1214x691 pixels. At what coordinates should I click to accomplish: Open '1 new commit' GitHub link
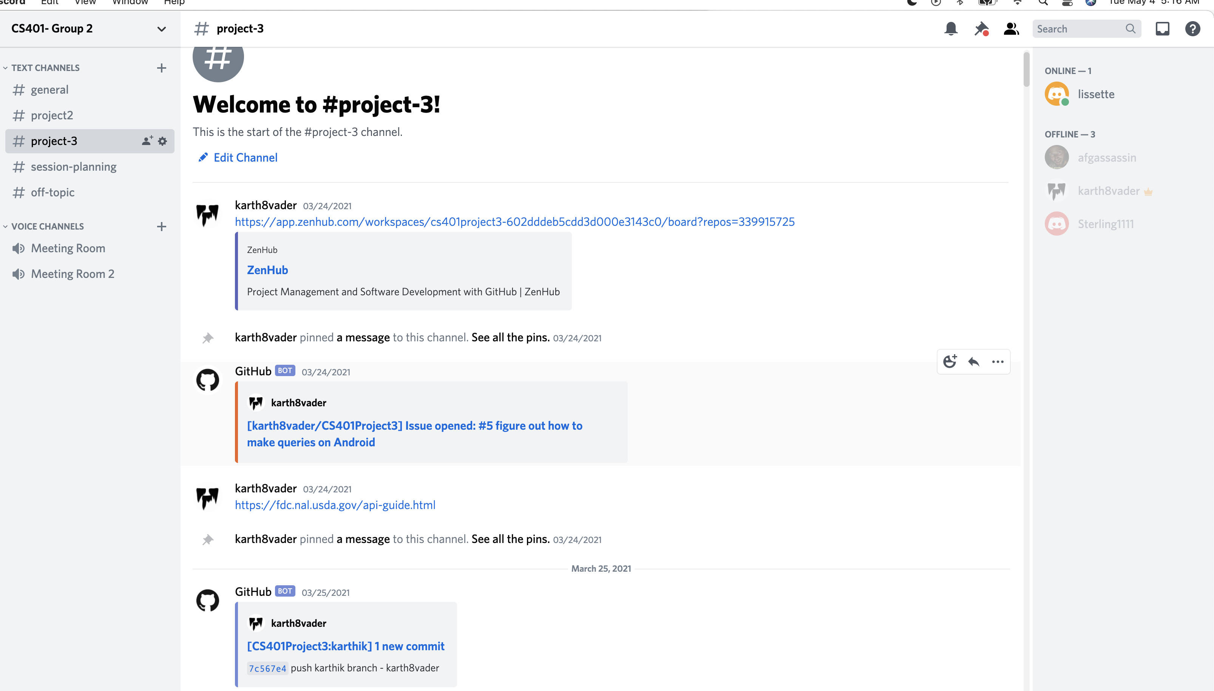pyautogui.click(x=346, y=646)
